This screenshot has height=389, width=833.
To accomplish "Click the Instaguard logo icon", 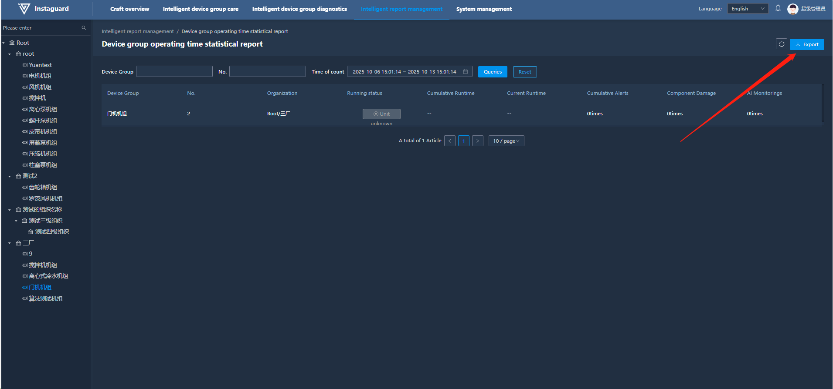I will (x=24, y=9).
